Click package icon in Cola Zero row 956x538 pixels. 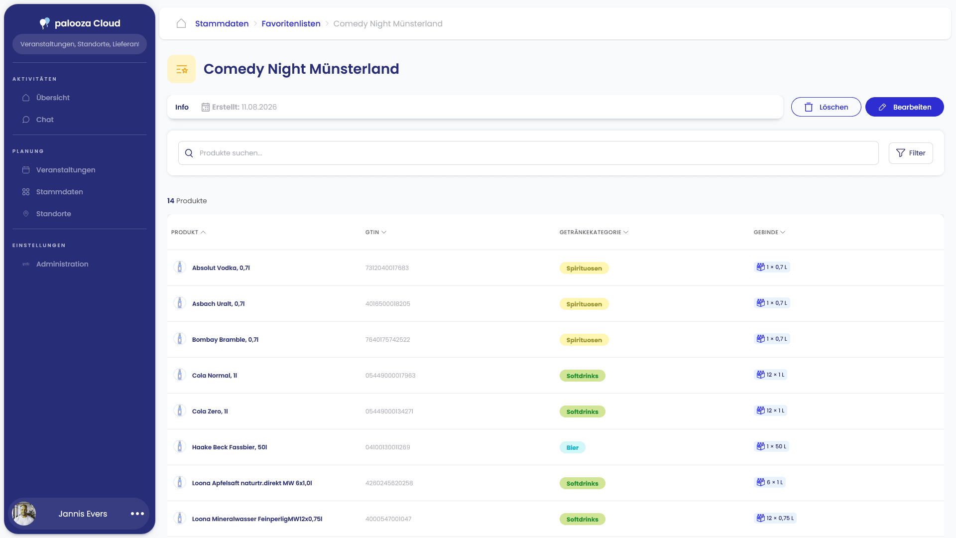[761, 410]
